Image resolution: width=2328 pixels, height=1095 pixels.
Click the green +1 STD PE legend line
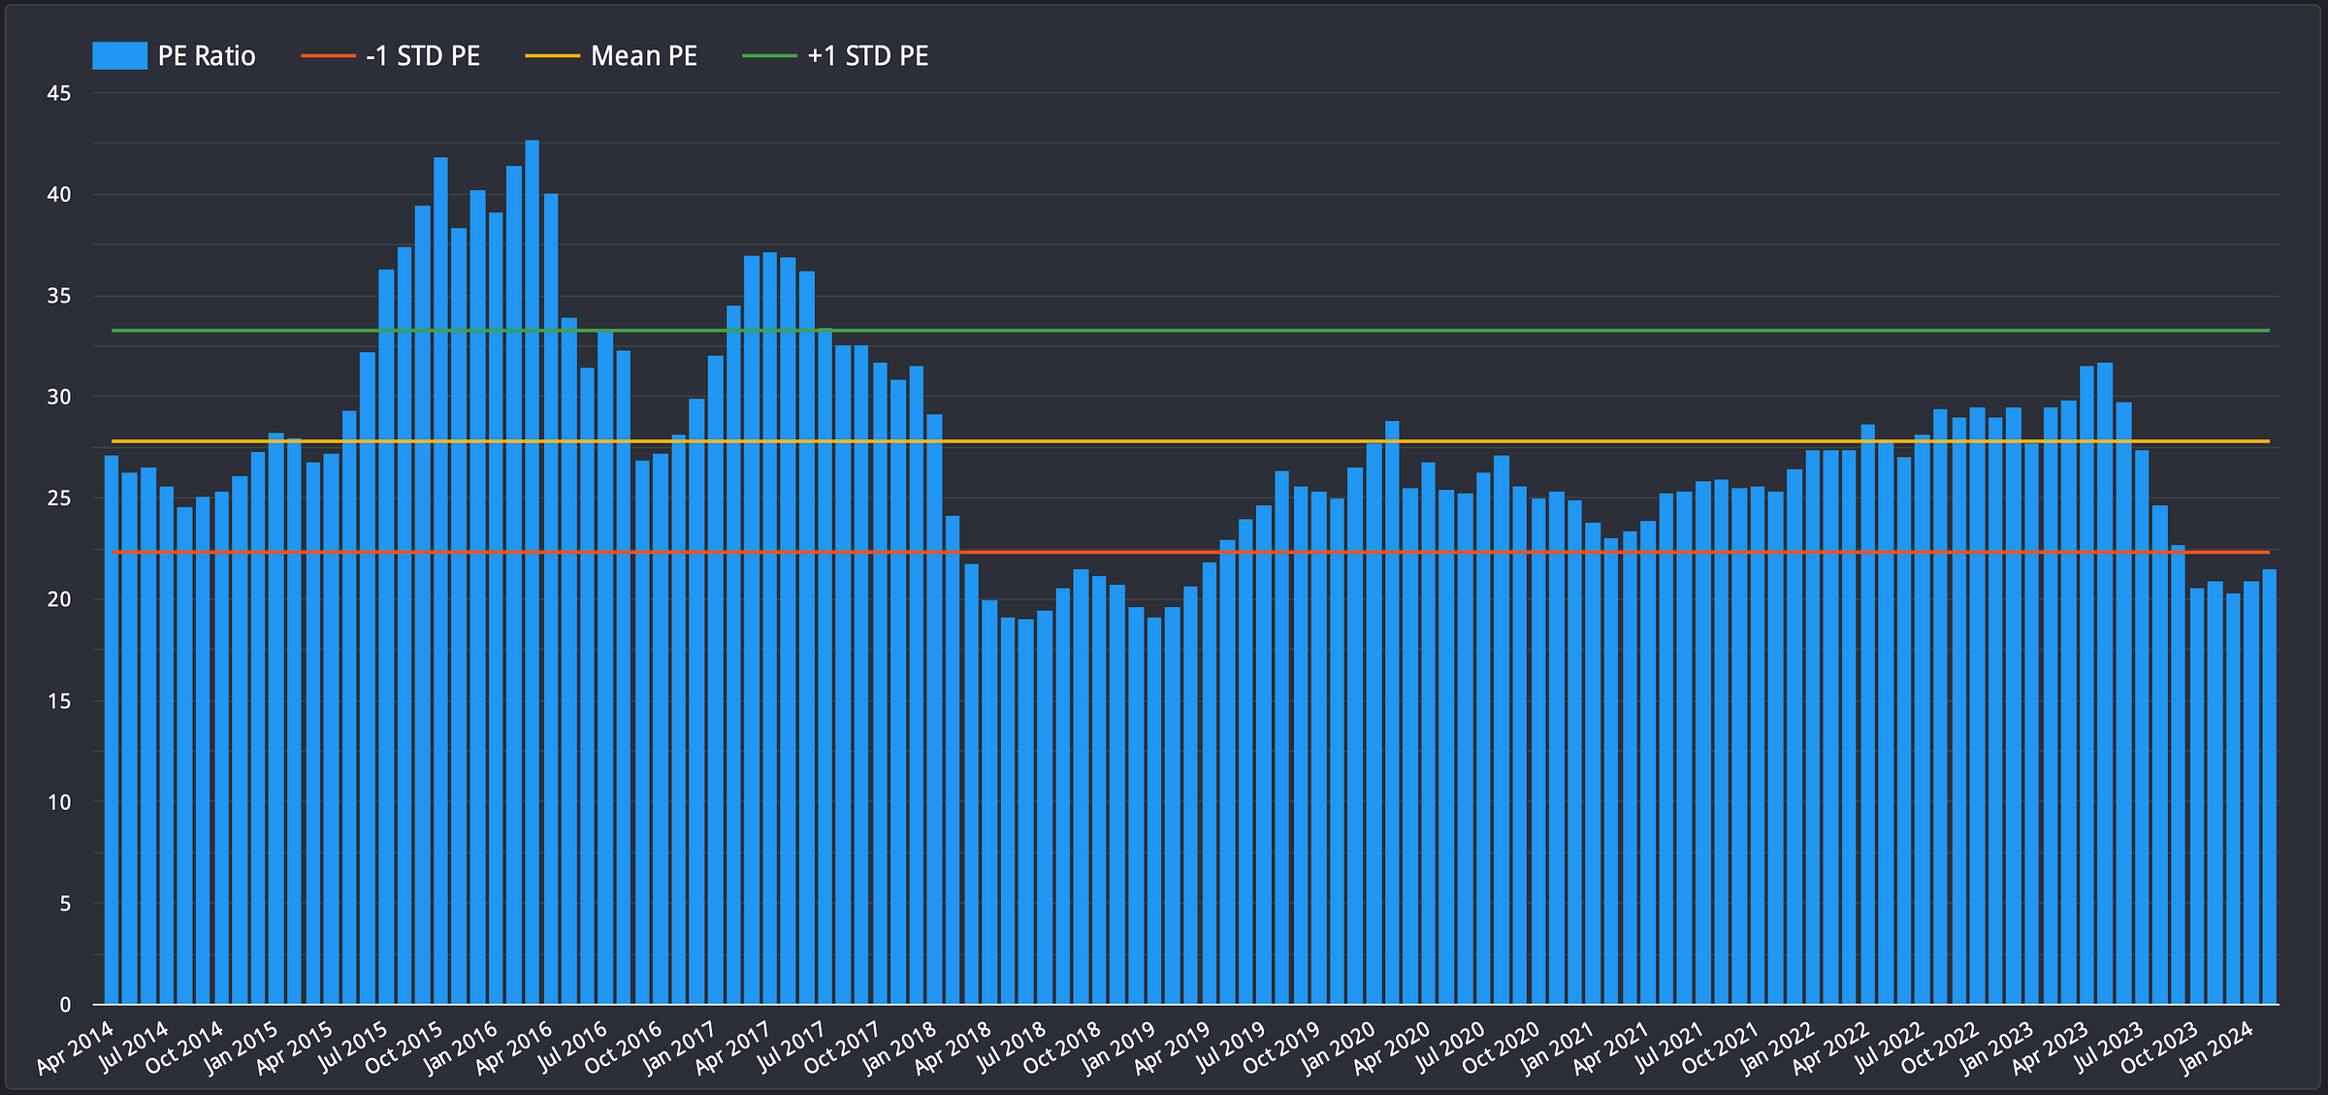click(x=769, y=56)
